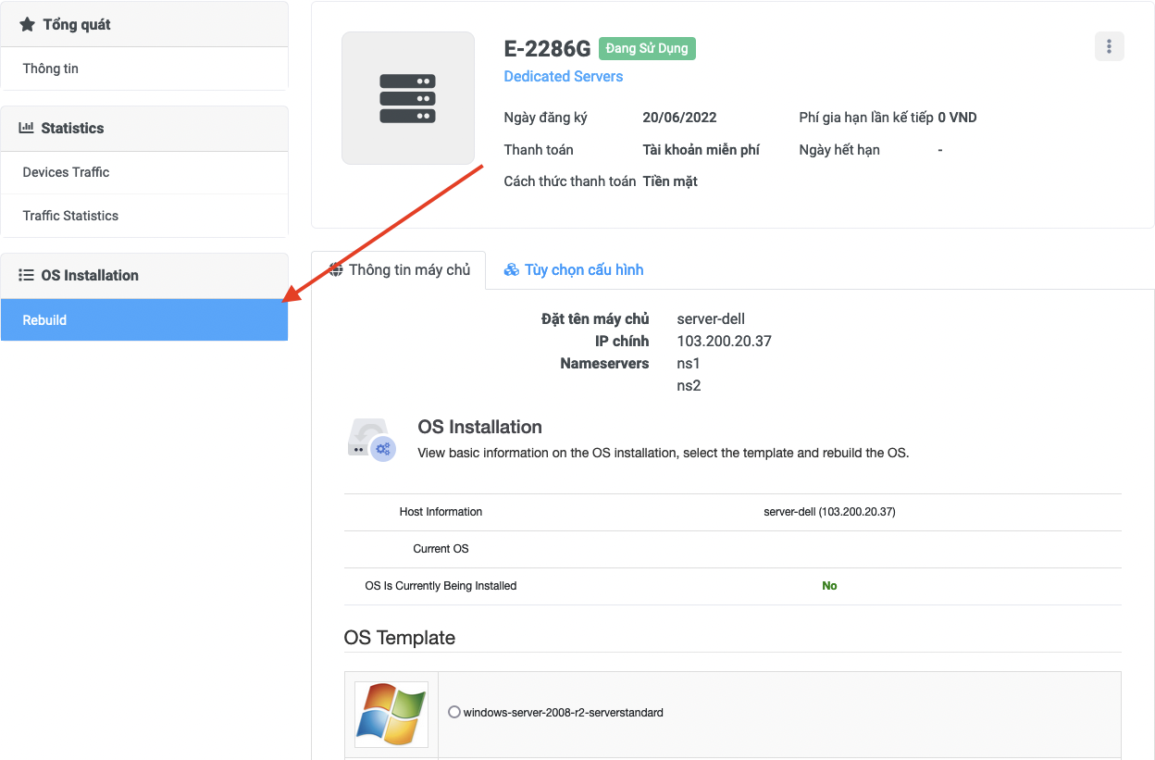Click the Nameservers label
Image resolution: width=1155 pixels, height=760 pixels.
tap(604, 363)
